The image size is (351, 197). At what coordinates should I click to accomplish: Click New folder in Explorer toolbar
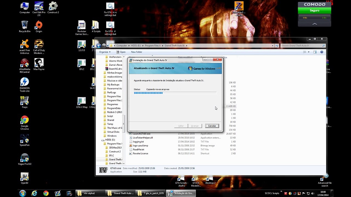pyautogui.click(x=137, y=52)
